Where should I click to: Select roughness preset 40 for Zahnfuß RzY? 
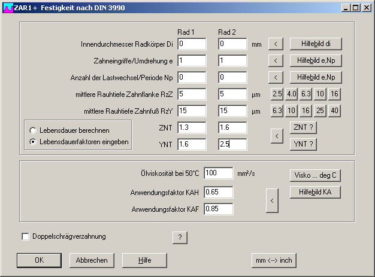point(334,111)
